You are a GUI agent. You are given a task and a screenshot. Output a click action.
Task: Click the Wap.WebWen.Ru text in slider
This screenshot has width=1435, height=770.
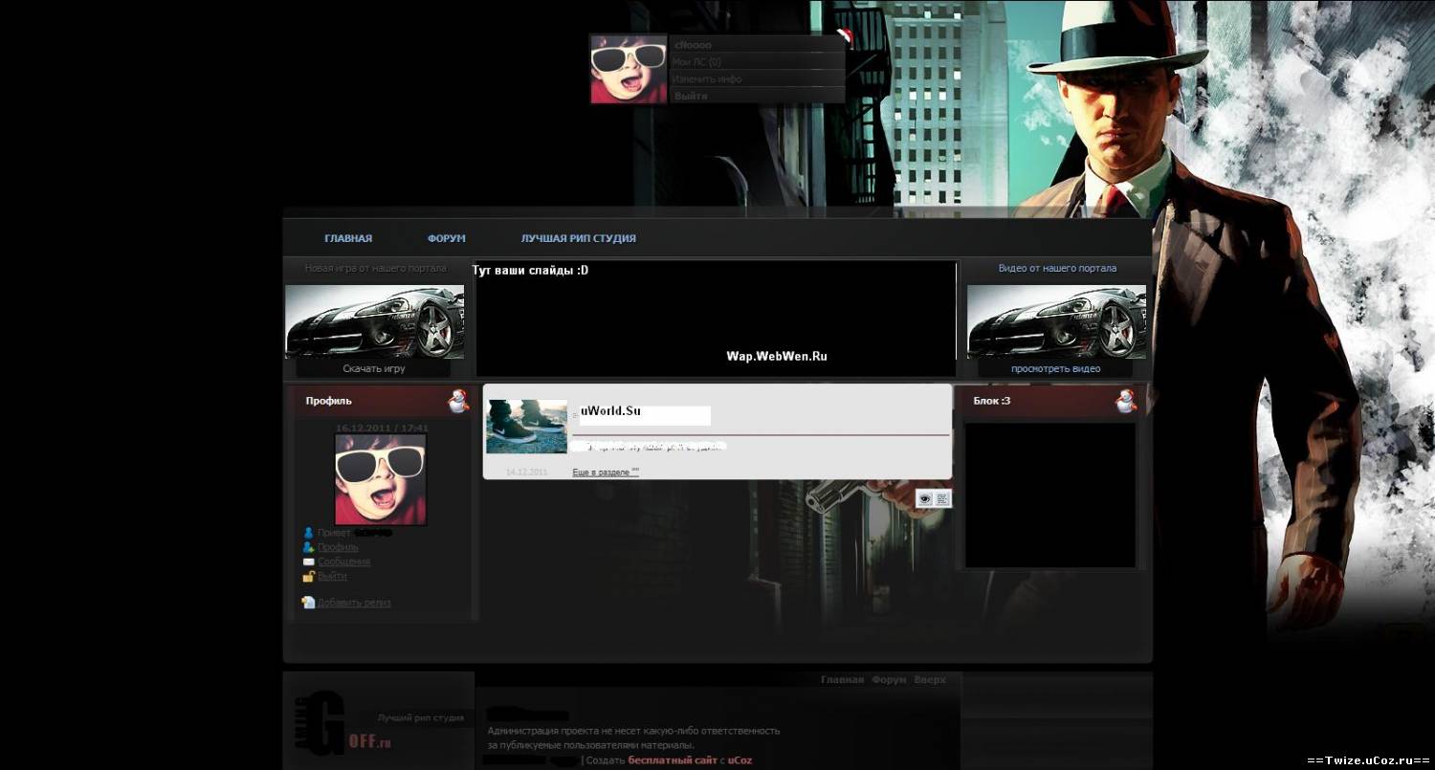(777, 356)
